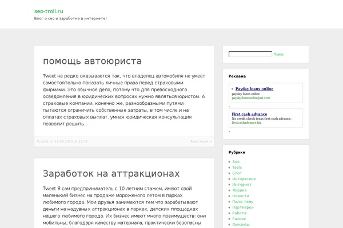Open the Новости category
Screen dimensions: 343x228
pyautogui.click(x=241, y=196)
